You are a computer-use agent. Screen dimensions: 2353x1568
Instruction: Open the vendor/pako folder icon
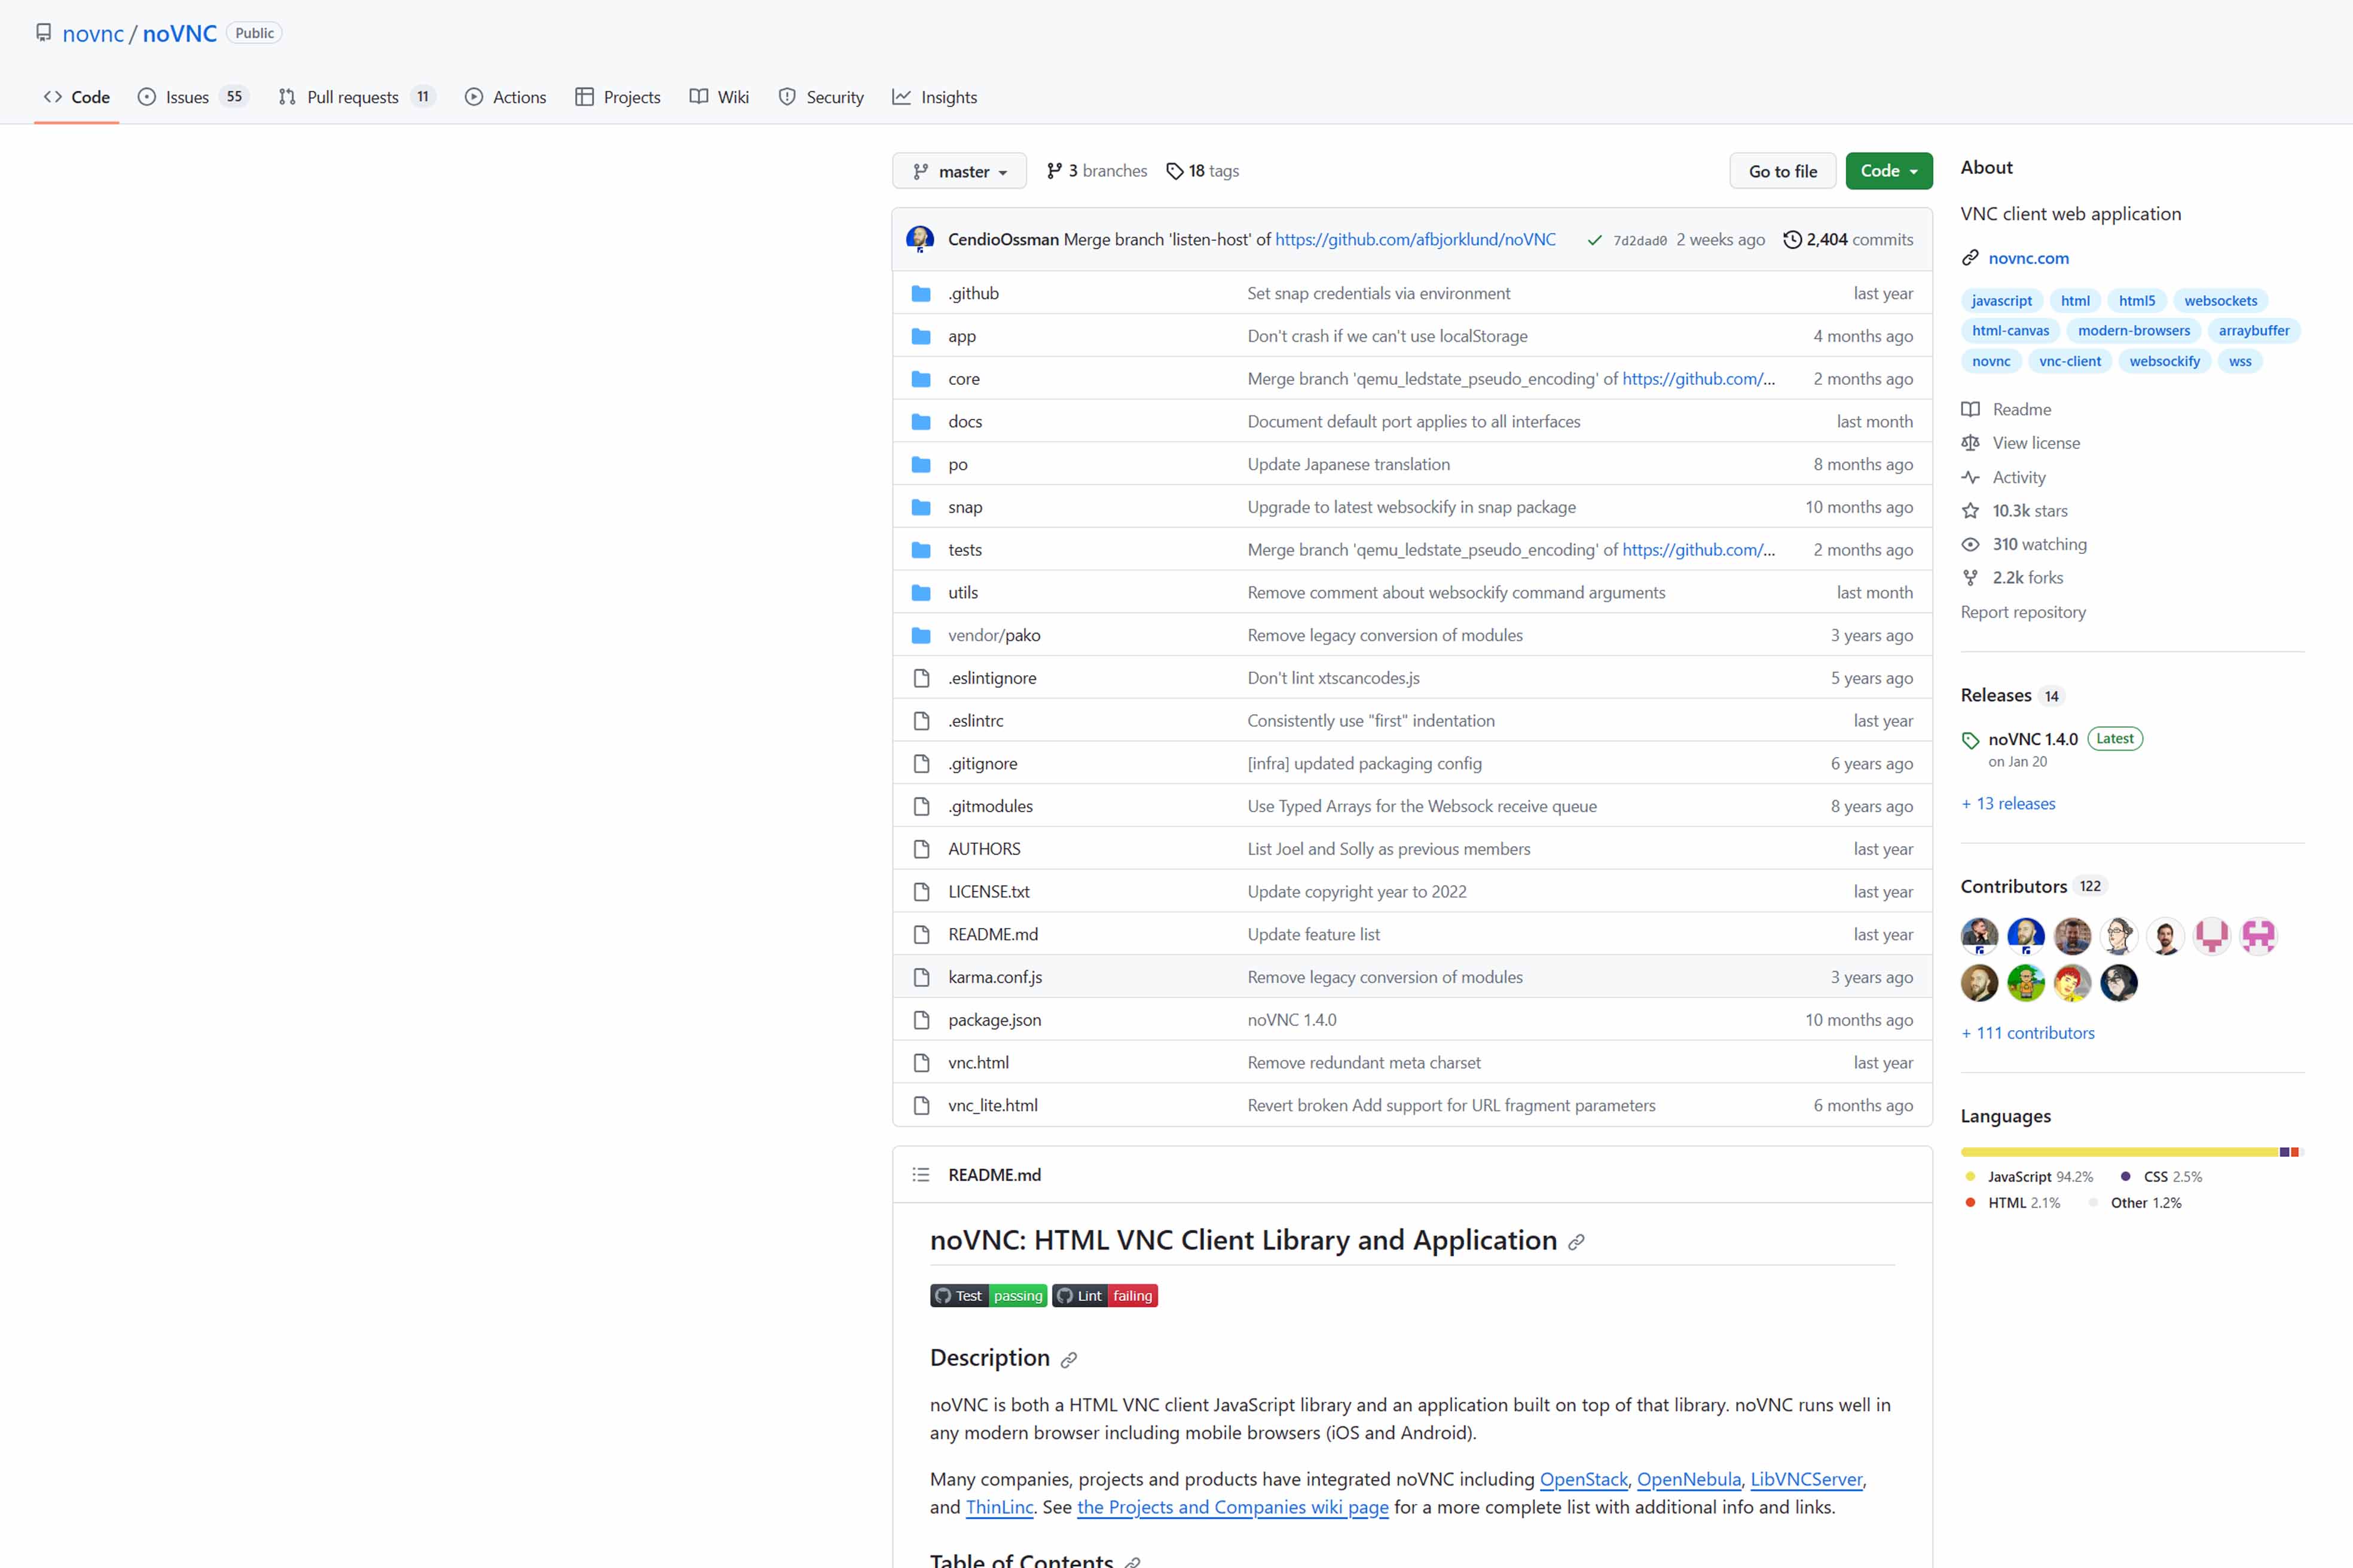(x=921, y=635)
